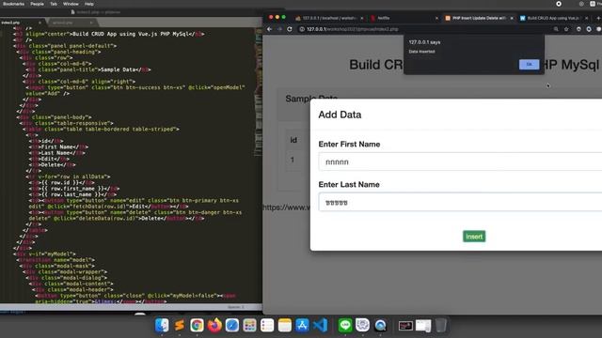The image size is (602, 338).
Task: Go back in Chrome browser
Action: (x=270, y=29)
